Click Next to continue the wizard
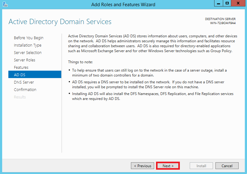247x174 pixels. [168, 166]
